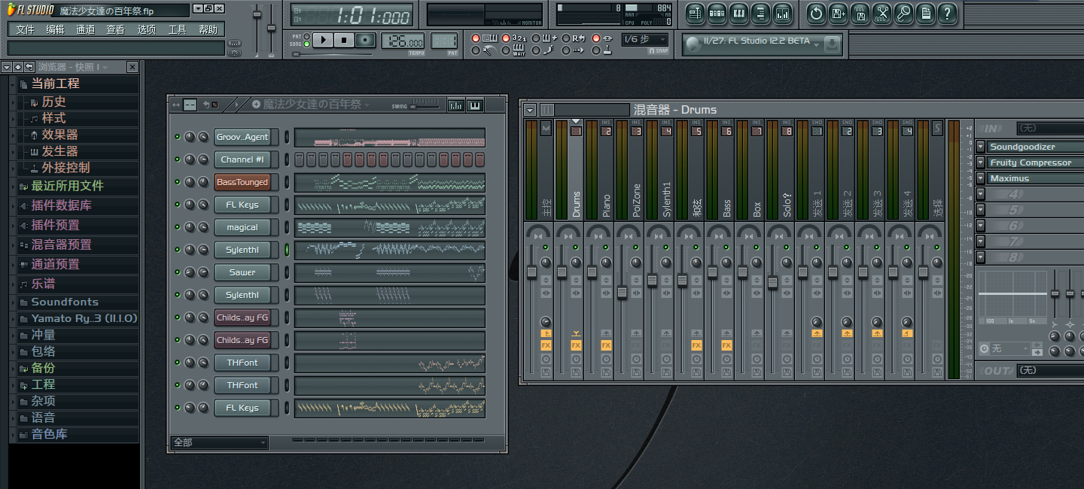The image size is (1084, 489).
Task: Open the graph editor in channel rack
Action: 455,105
